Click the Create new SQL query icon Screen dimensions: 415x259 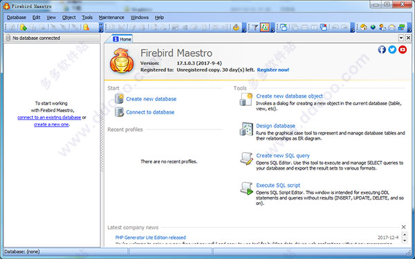coord(246,159)
